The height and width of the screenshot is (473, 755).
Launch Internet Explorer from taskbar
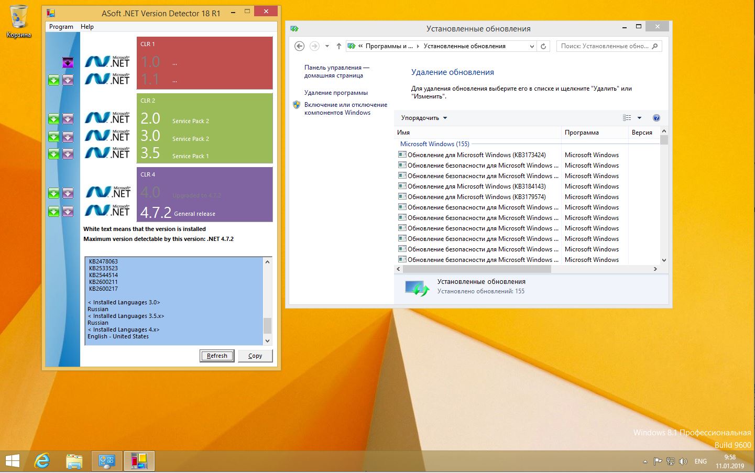pyautogui.click(x=42, y=461)
